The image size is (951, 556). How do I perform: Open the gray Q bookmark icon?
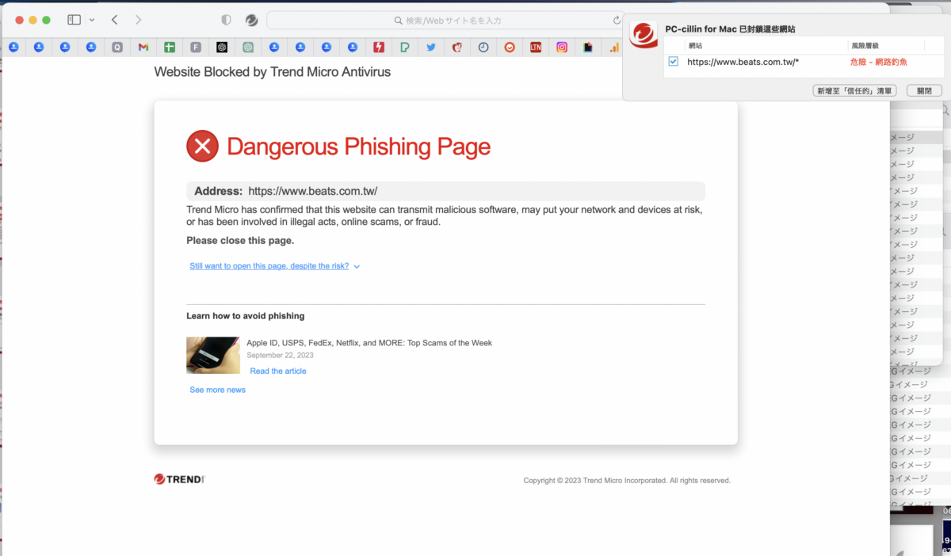[117, 48]
